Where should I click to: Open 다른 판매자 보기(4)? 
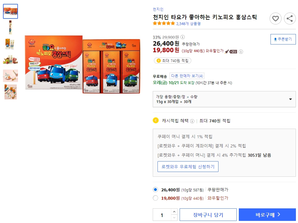187,75
